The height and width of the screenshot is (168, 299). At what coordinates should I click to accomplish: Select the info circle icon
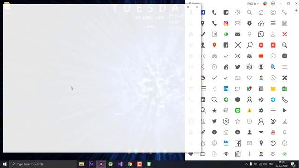pos(273,56)
